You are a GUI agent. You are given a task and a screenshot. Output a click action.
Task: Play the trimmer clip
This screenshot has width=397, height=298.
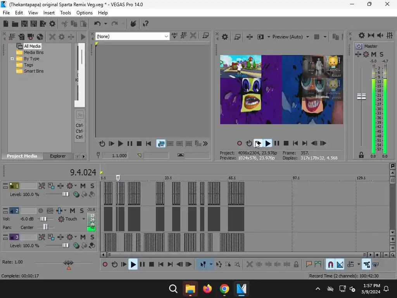click(x=121, y=144)
